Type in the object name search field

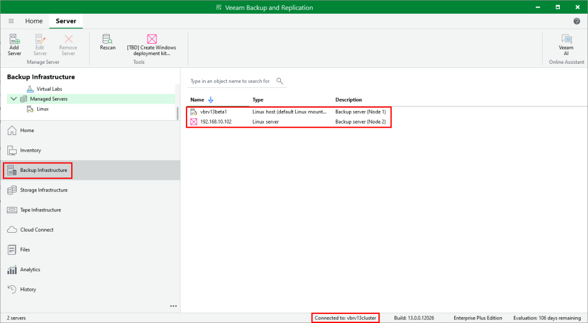(231, 82)
